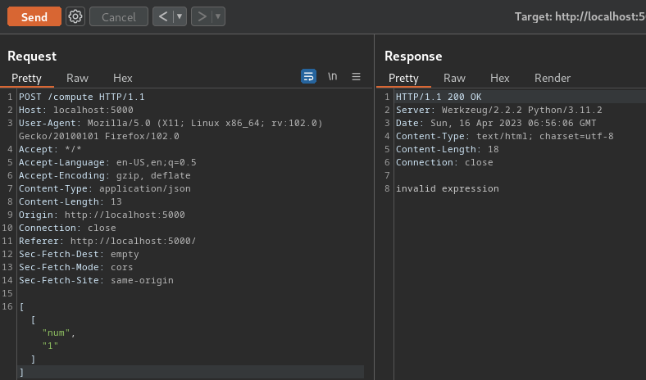Viewport: 646px width, 380px height.
Task: Click 'Accept-Language: en-US,en;q=0.5' line
Action: point(107,162)
